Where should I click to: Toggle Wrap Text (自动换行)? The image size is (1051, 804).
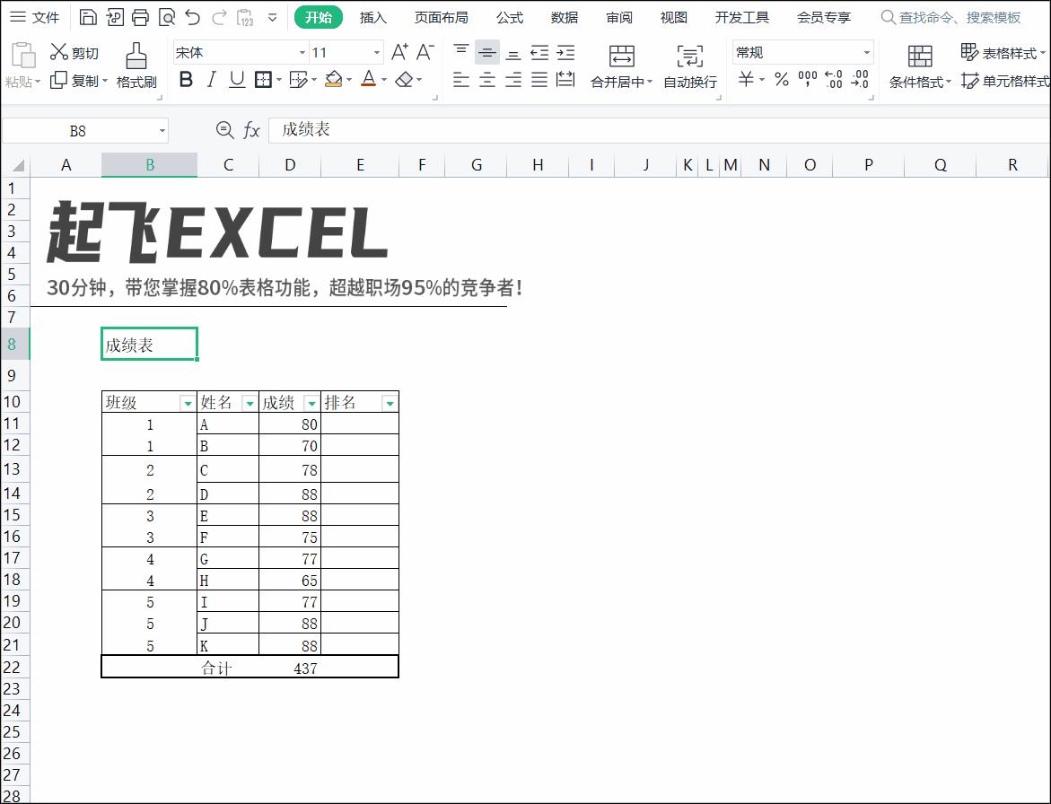(x=689, y=66)
